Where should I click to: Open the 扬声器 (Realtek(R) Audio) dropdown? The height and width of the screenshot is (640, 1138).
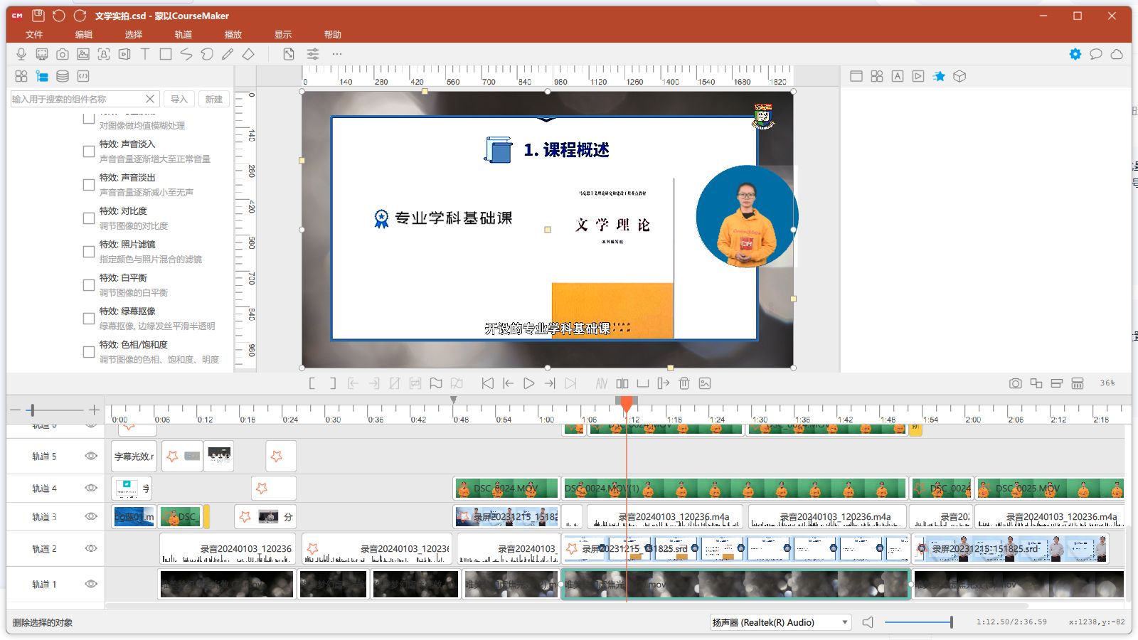click(x=780, y=622)
